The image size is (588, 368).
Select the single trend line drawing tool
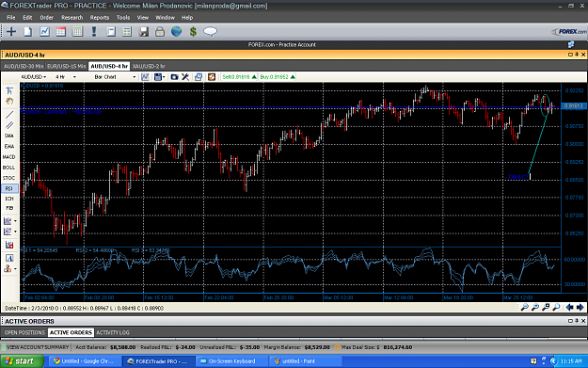tap(9, 115)
